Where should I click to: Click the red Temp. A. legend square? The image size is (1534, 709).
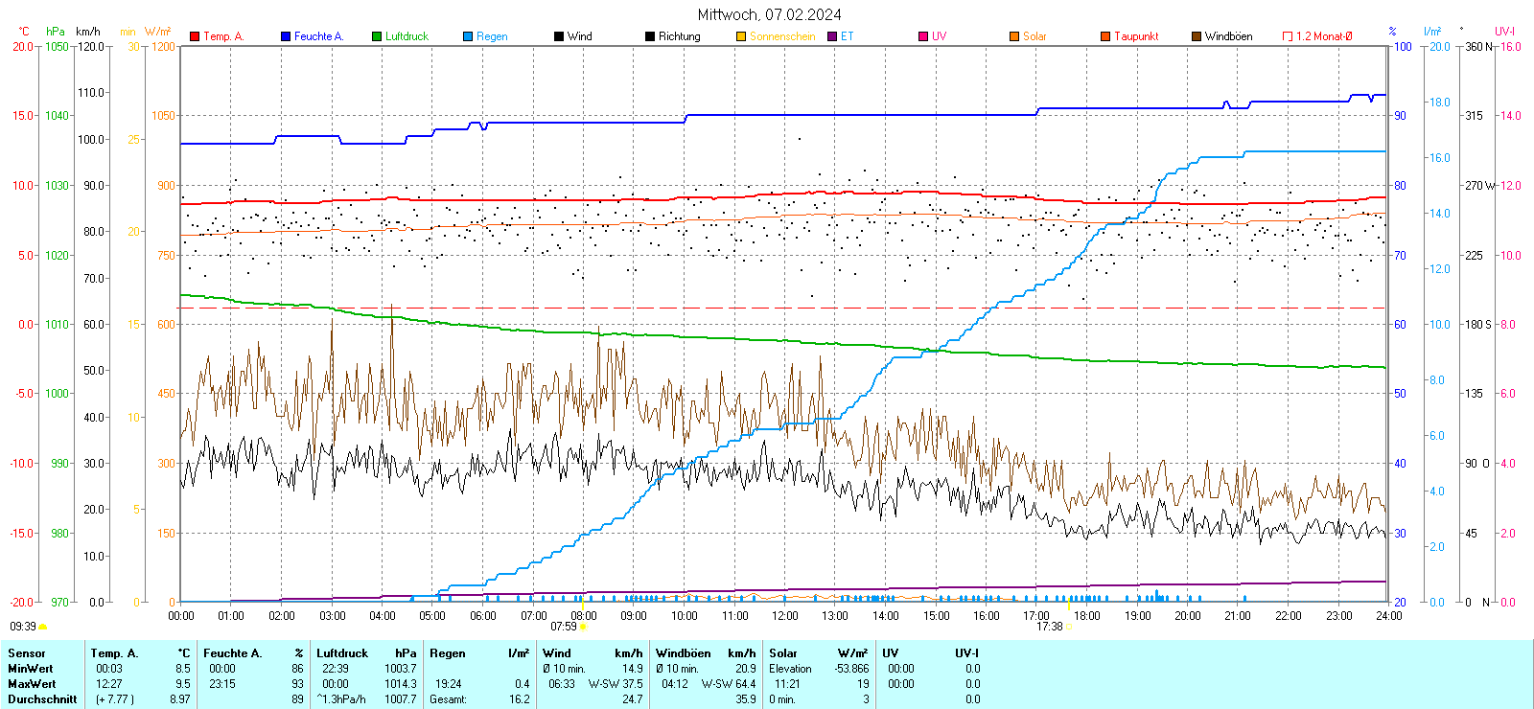195,36
